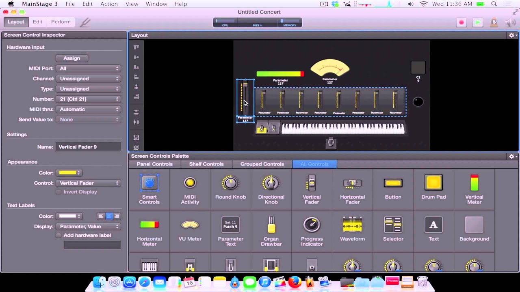The width and height of the screenshot is (520, 292).
Task: Set text label alignment to left
Action: pyautogui.click(x=101, y=216)
